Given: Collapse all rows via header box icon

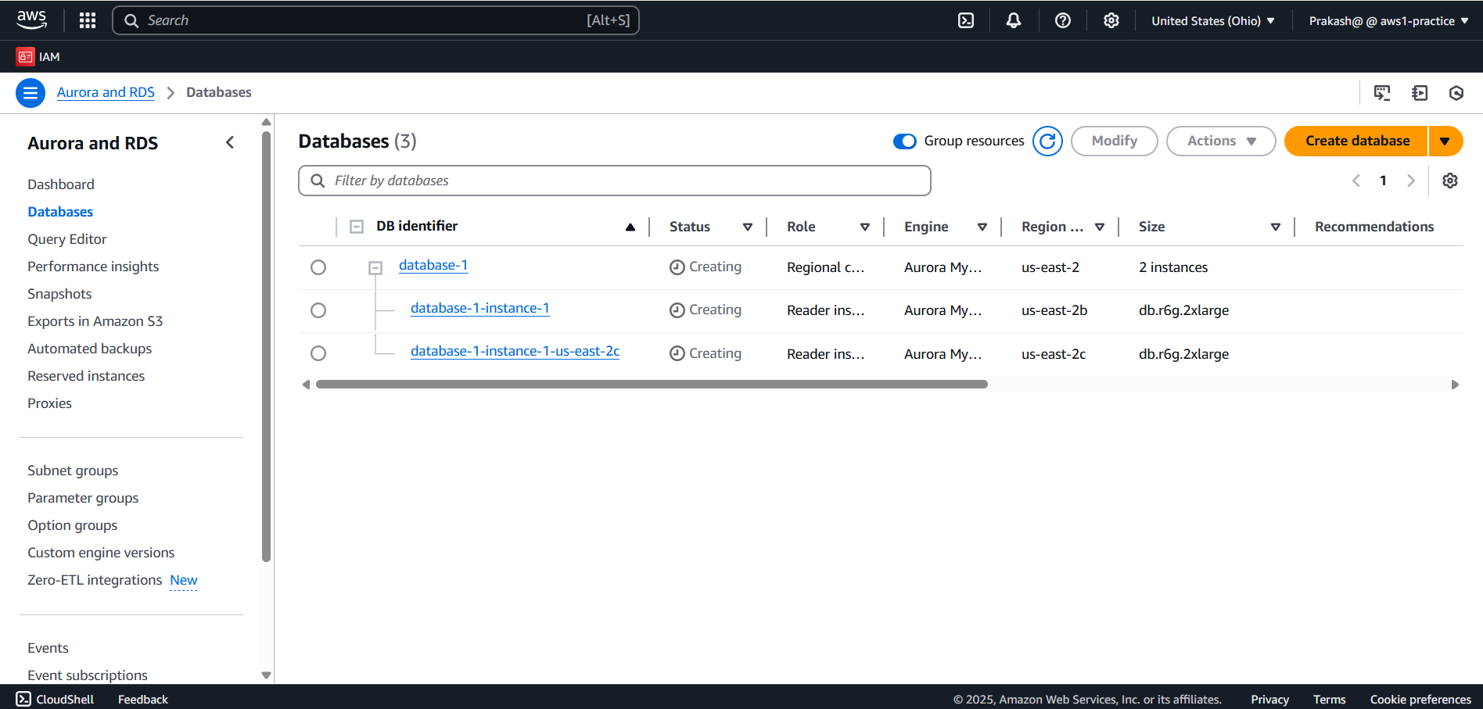Looking at the screenshot, I should (357, 227).
